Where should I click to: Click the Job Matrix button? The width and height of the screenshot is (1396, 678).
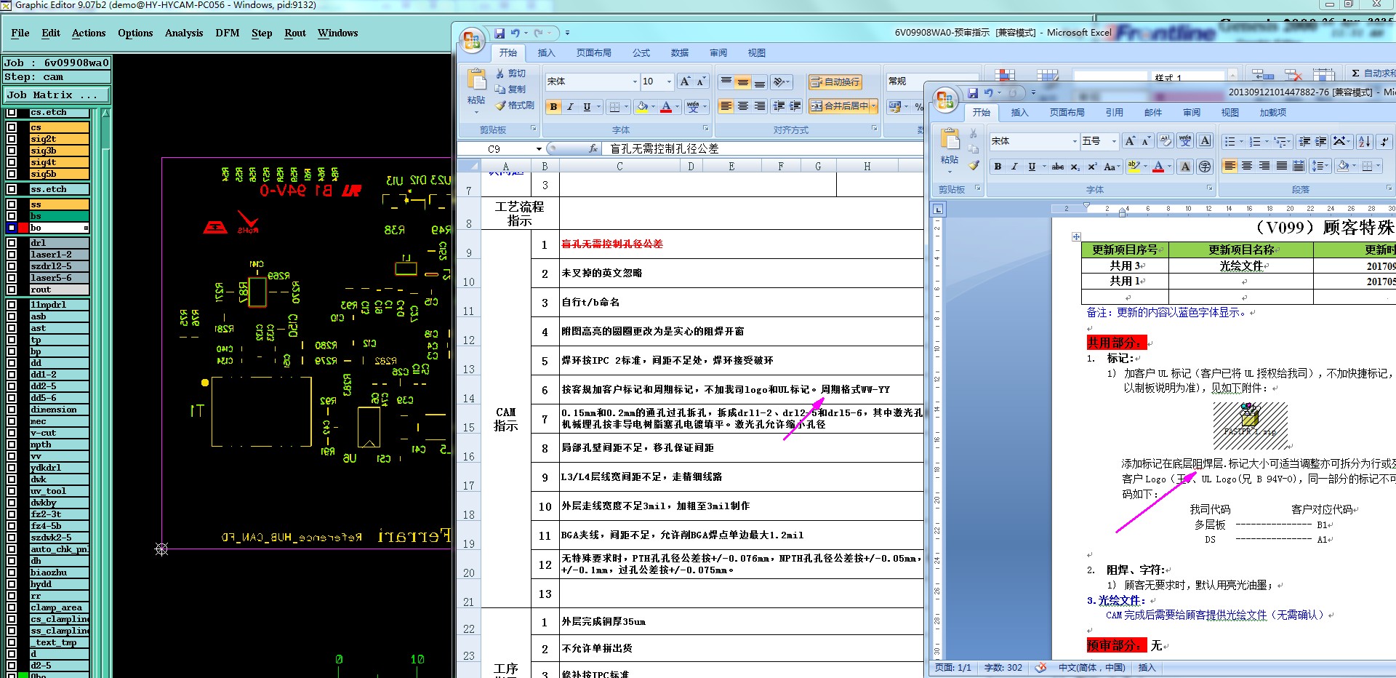[56, 95]
